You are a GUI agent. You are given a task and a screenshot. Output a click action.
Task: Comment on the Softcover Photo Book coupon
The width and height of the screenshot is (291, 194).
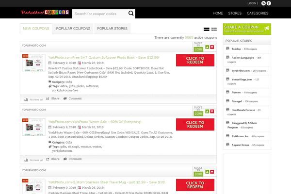click(73, 98)
